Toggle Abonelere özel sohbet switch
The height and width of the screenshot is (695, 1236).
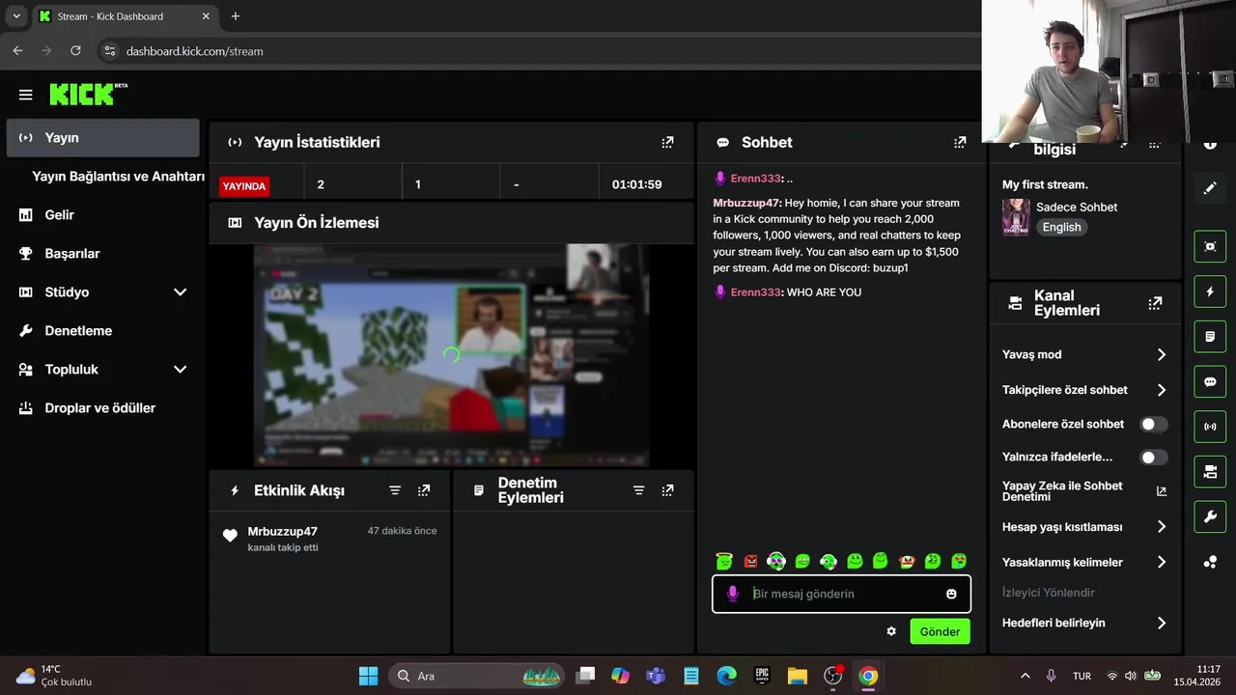[1153, 424]
